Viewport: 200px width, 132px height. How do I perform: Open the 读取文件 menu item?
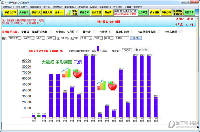[x=137, y=7]
